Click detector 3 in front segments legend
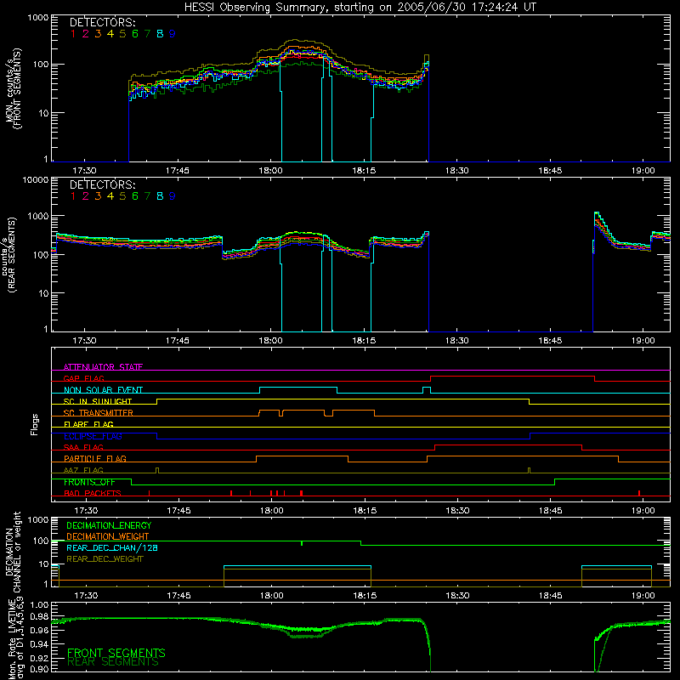This screenshot has width=680, height=680. pos(98,34)
